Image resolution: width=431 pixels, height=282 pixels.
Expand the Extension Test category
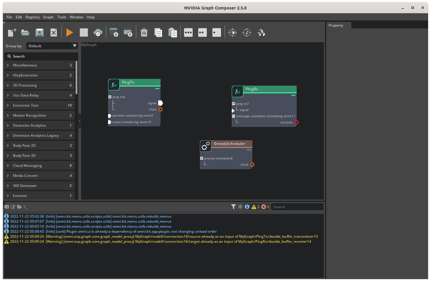click(x=40, y=105)
